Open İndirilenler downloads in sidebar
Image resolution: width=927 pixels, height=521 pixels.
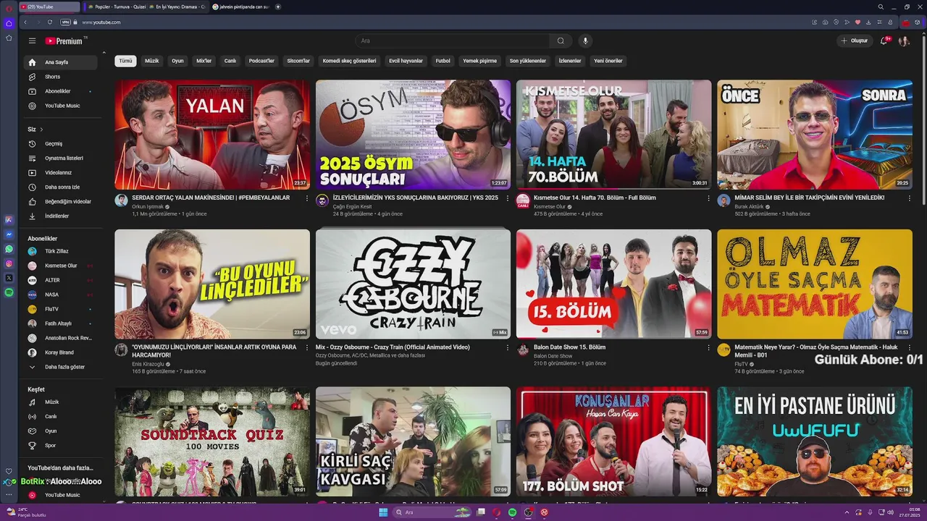point(60,216)
